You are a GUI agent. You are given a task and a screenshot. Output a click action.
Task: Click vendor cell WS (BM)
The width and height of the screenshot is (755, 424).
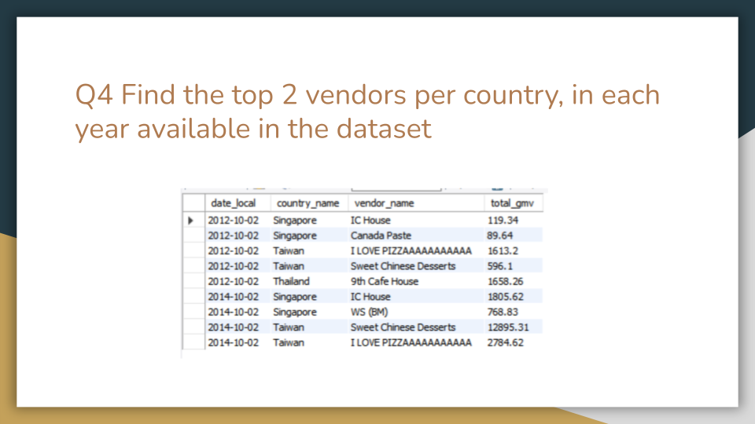[369, 312]
